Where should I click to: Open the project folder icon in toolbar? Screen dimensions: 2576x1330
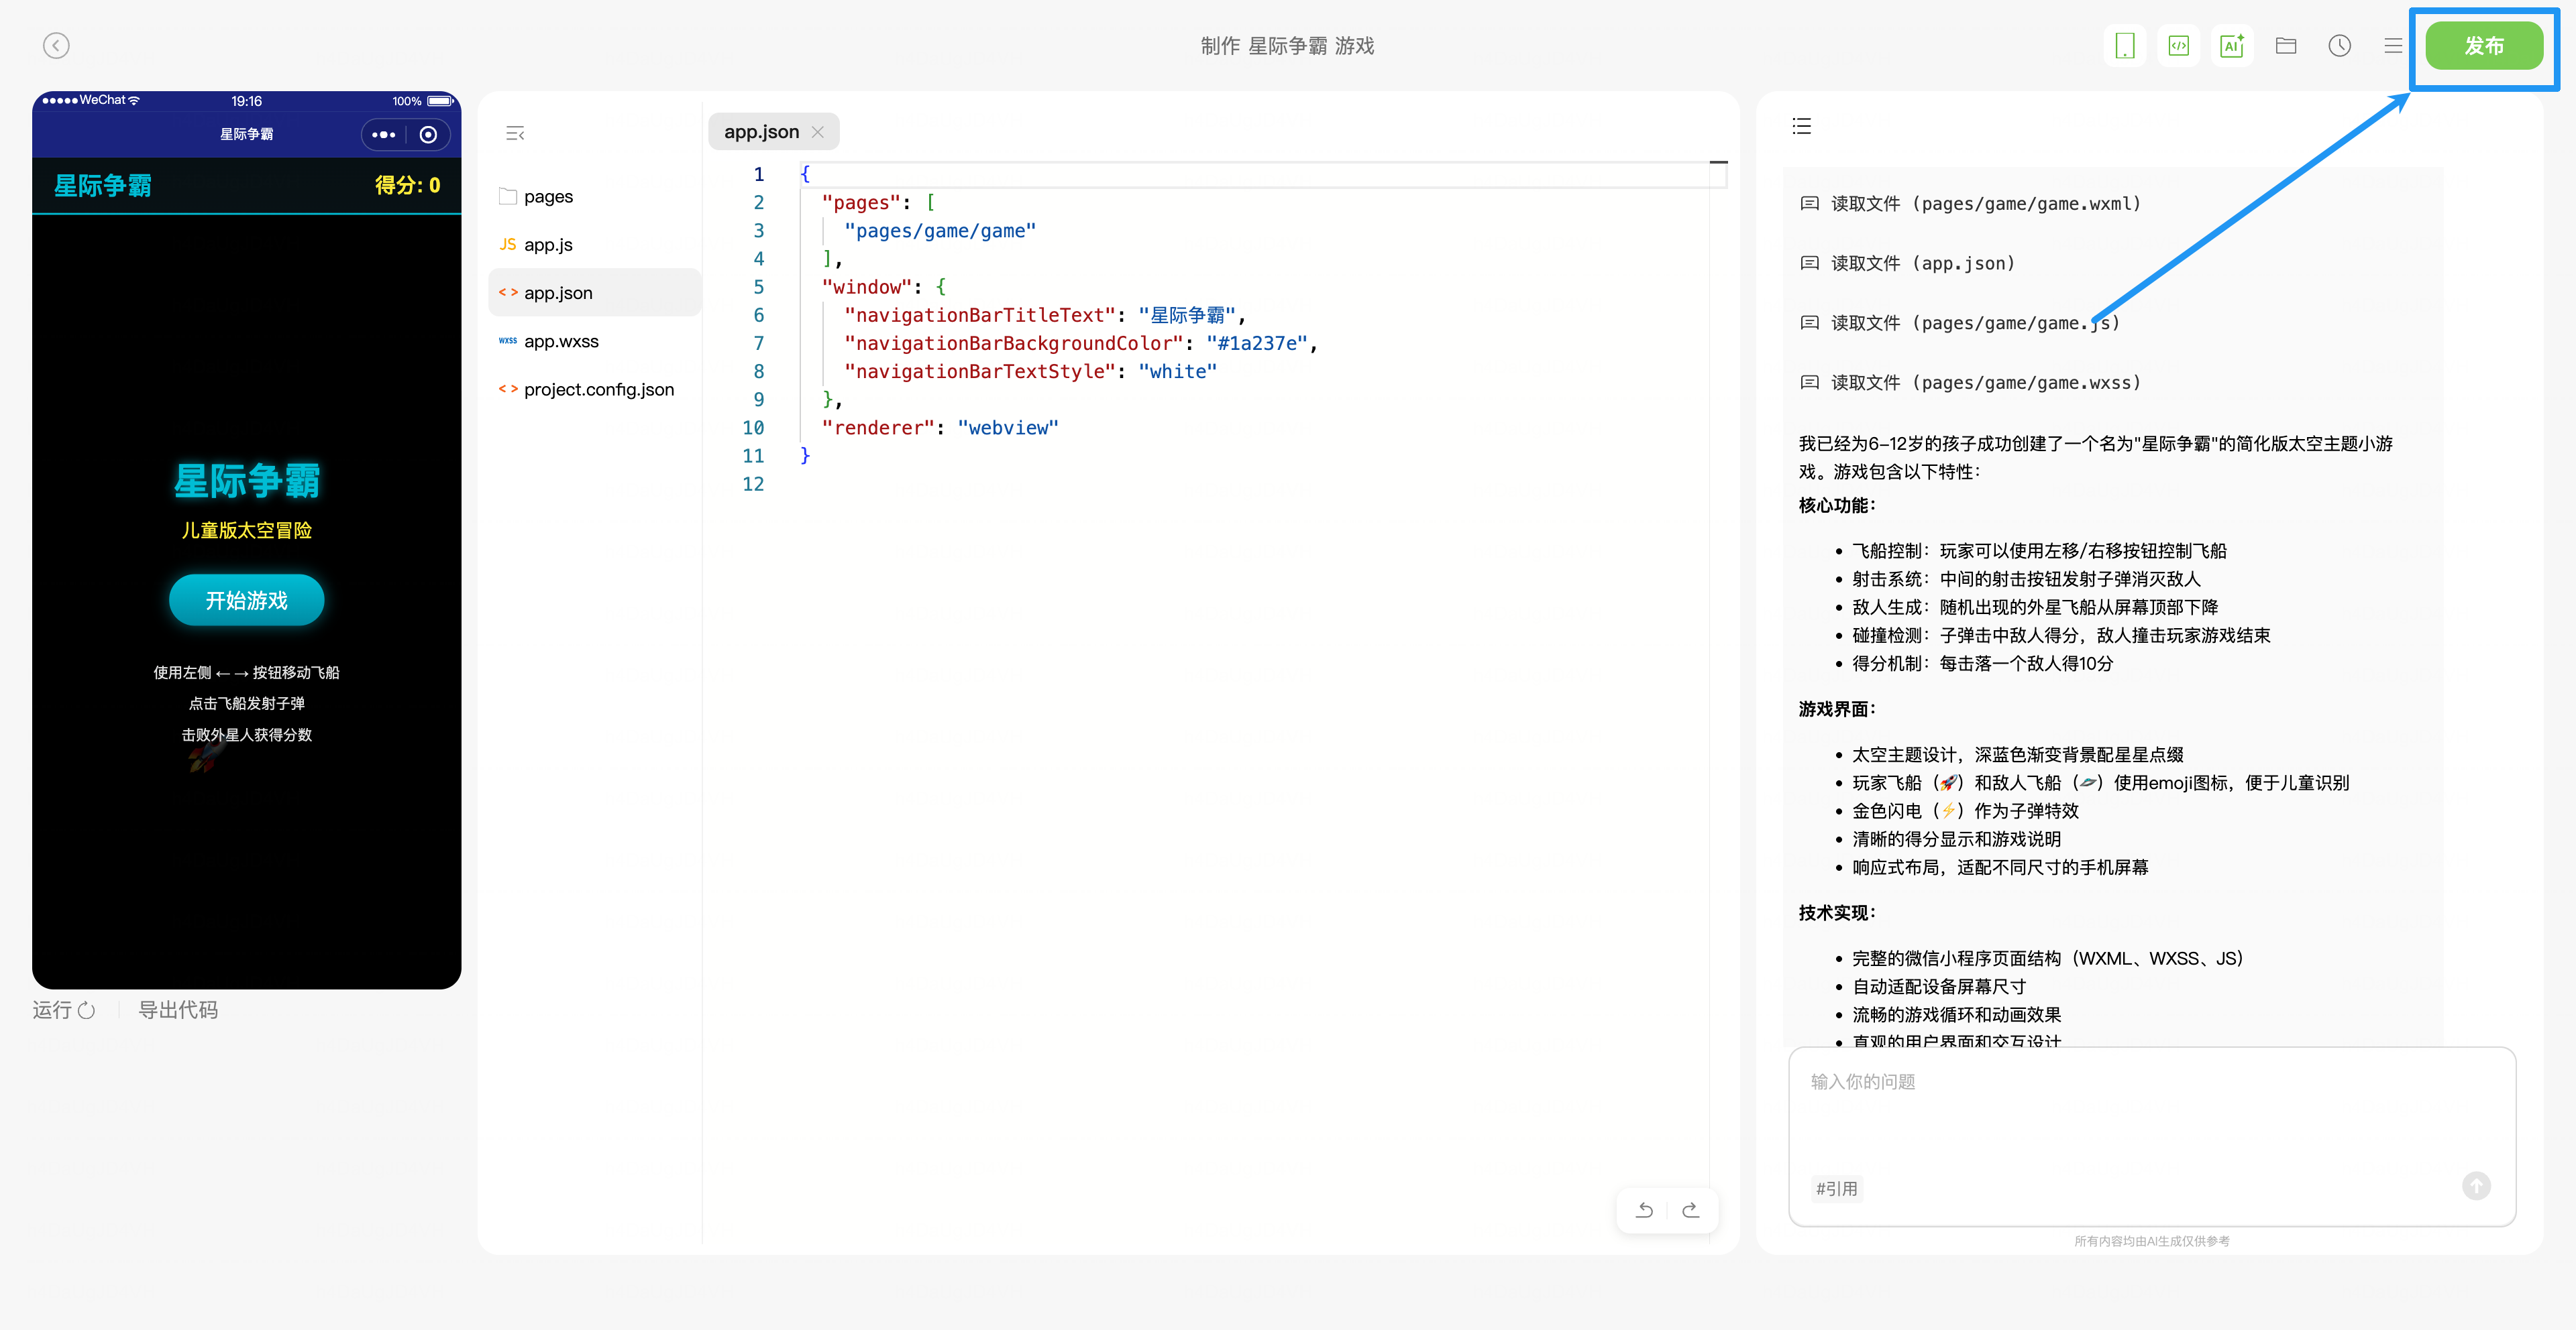point(2286,46)
